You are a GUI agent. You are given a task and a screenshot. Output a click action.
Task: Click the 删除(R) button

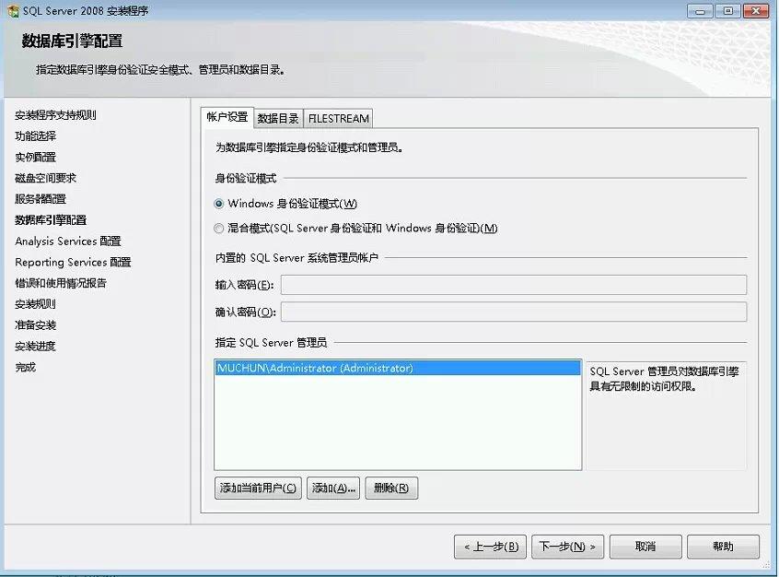[x=391, y=488]
